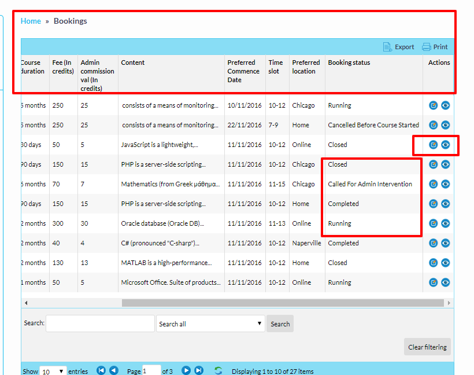Click inside the Search text field
The width and height of the screenshot is (474, 375).
coord(99,323)
